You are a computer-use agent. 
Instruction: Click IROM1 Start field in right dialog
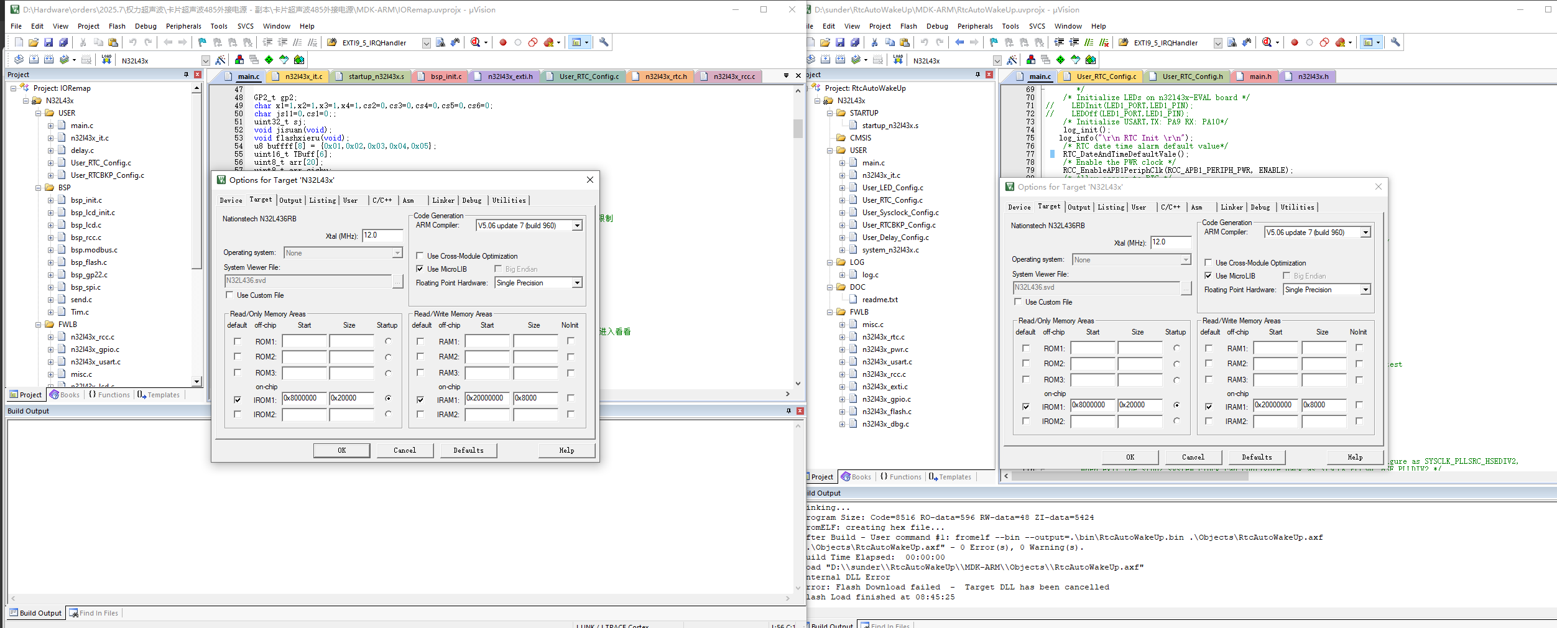(x=1093, y=405)
